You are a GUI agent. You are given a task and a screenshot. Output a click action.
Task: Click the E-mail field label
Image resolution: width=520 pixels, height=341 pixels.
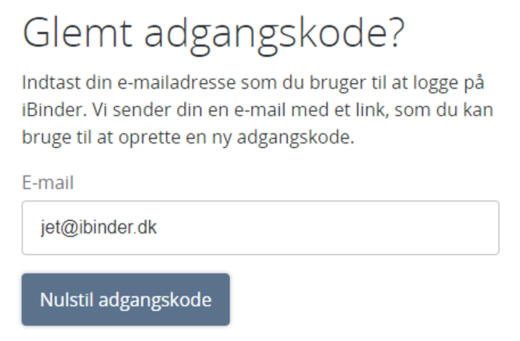click(x=47, y=183)
